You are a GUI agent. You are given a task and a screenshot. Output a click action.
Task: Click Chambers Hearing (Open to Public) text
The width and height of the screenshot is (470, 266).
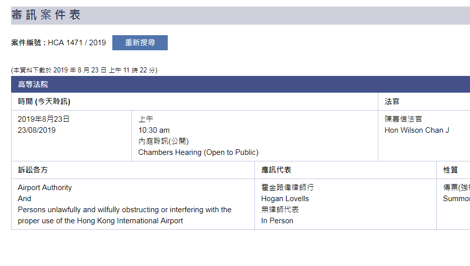click(x=198, y=152)
